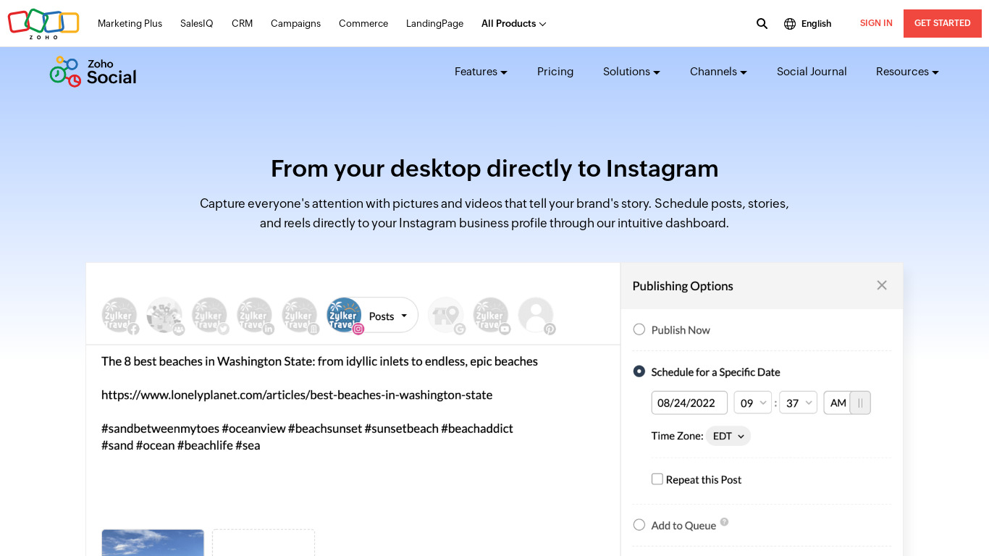Viewport: 989px width, 556px height.
Task: Select the Zylker Travel Twitter channel avatar
Action: point(209,316)
